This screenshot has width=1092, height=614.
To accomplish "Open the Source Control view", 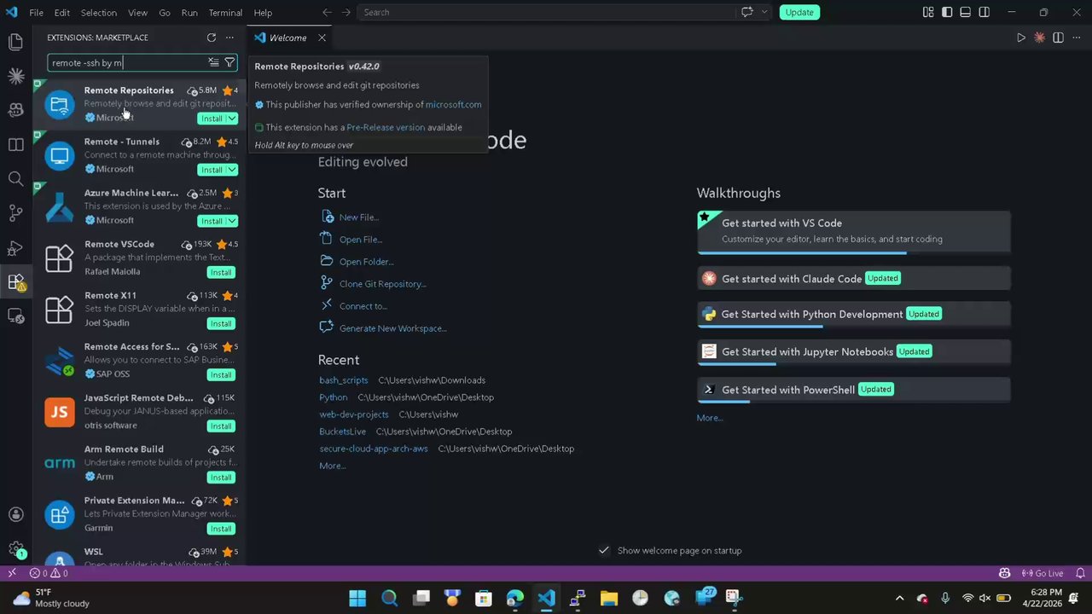I will click(x=15, y=213).
